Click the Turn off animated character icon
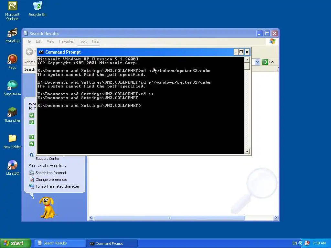The image size is (331, 248). 32,186
